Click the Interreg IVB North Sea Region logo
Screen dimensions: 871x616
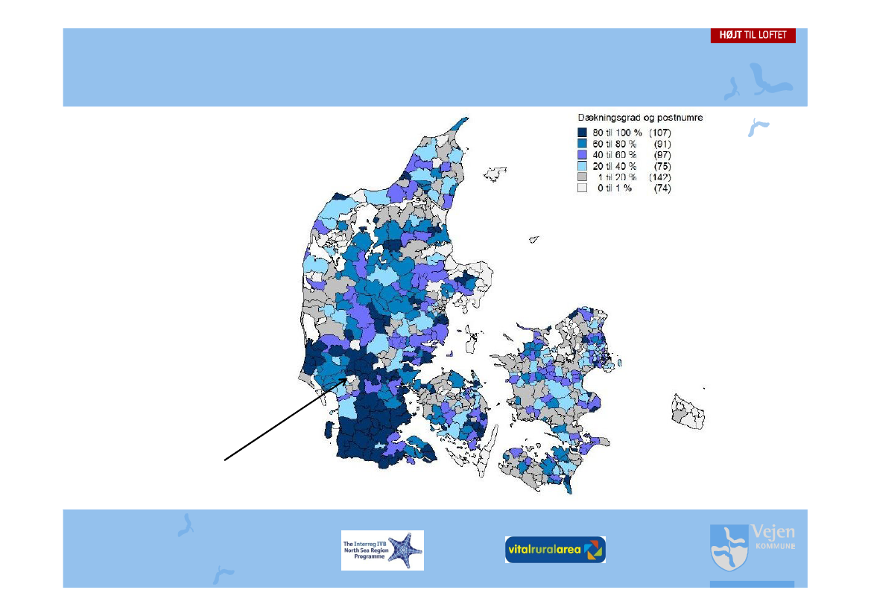(x=381, y=550)
